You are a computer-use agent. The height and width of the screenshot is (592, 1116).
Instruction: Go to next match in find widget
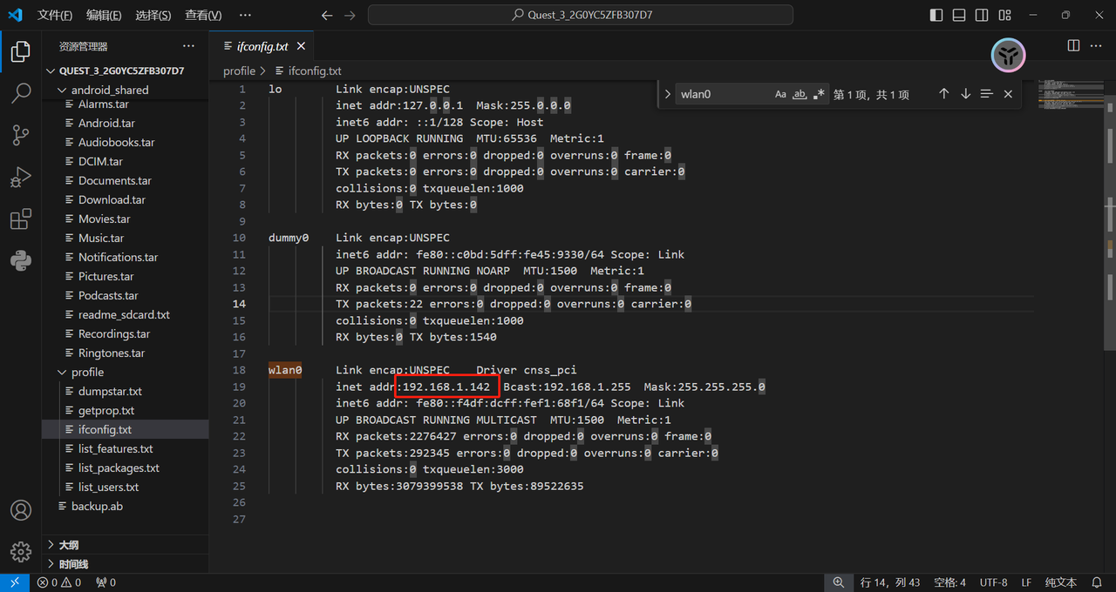click(x=965, y=94)
